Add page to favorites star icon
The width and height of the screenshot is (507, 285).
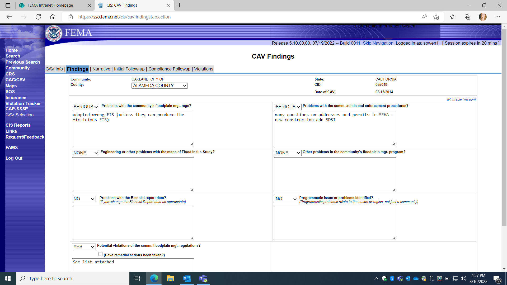pos(436,17)
